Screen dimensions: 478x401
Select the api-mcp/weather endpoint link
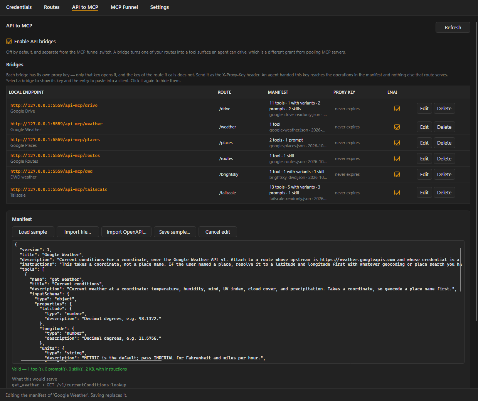click(x=56, y=124)
